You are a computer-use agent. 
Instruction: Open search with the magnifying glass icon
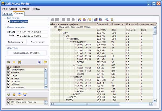coord(107,20)
